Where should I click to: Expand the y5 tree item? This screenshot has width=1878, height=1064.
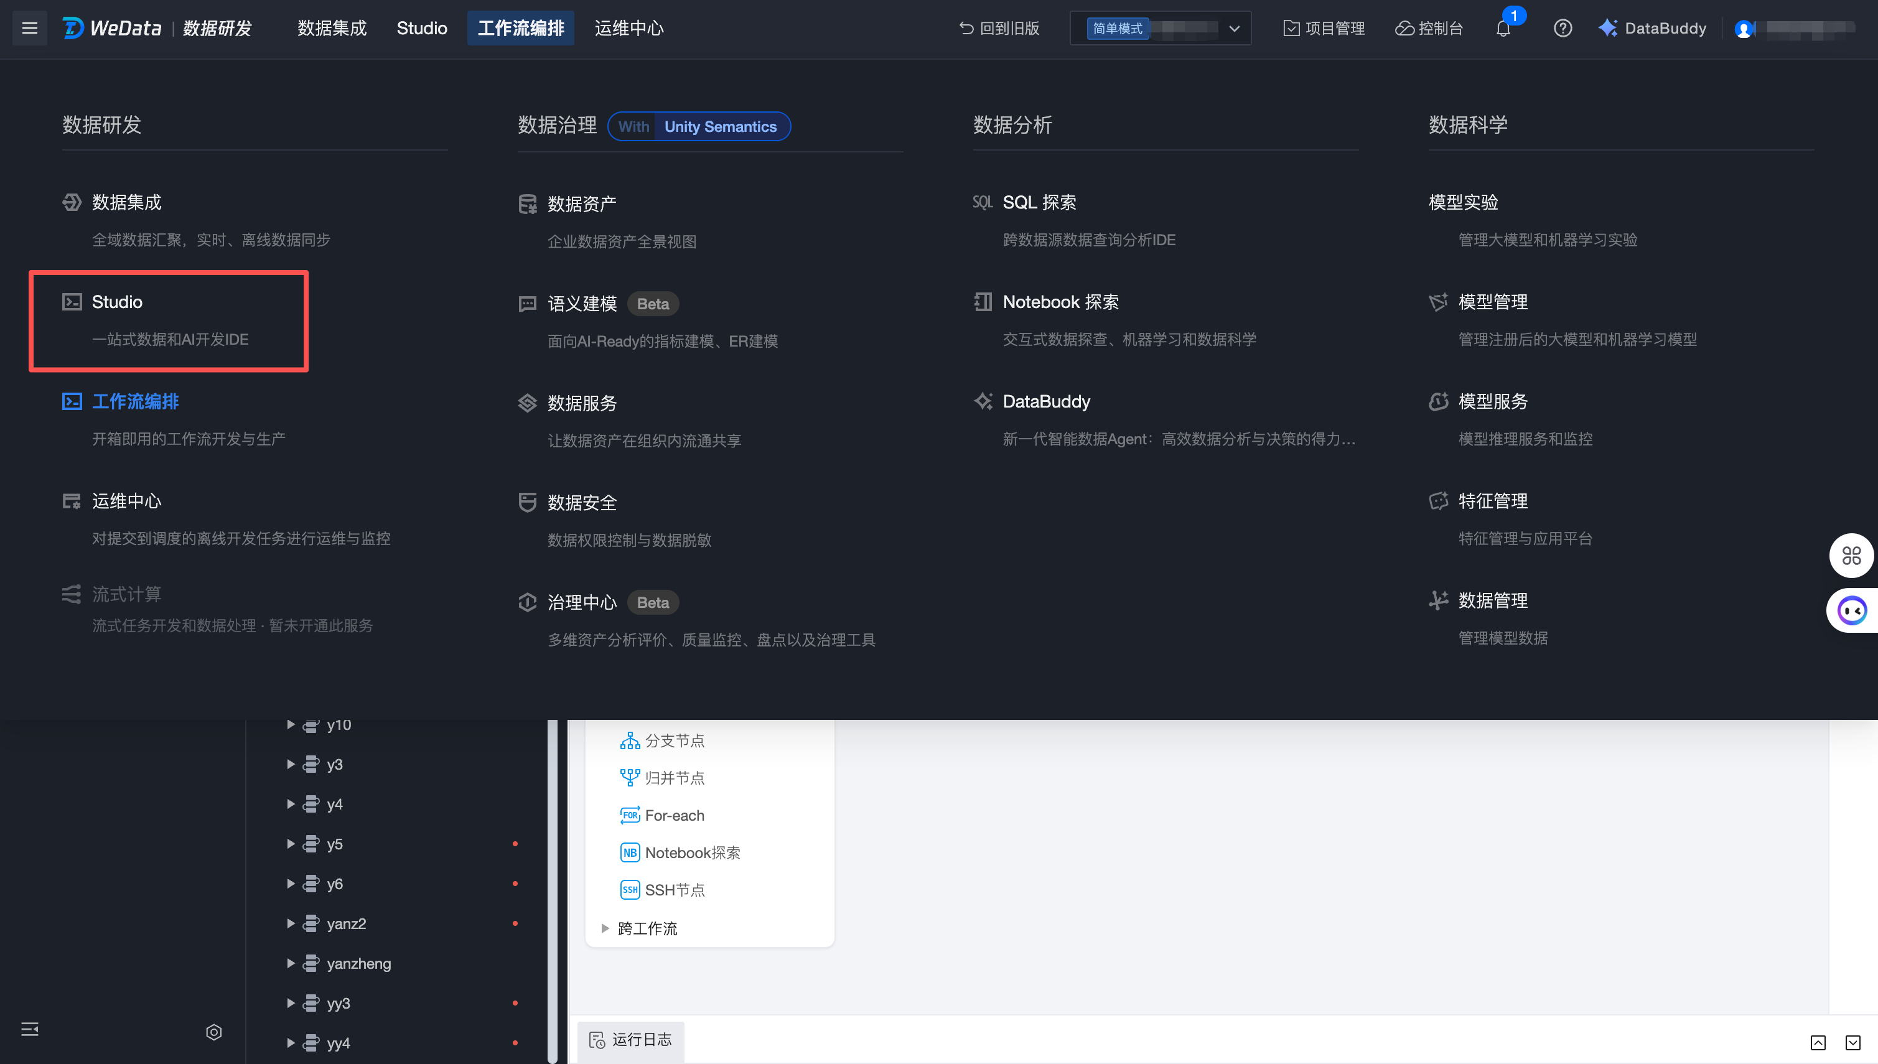click(291, 844)
